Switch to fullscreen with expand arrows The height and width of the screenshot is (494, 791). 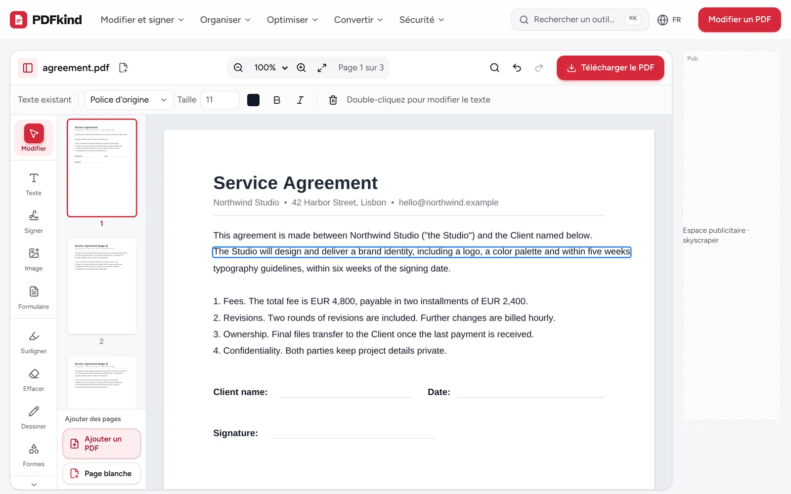click(x=322, y=68)
